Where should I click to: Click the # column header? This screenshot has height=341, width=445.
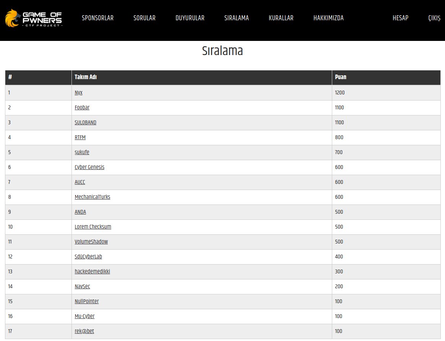[x=38, y=78]
